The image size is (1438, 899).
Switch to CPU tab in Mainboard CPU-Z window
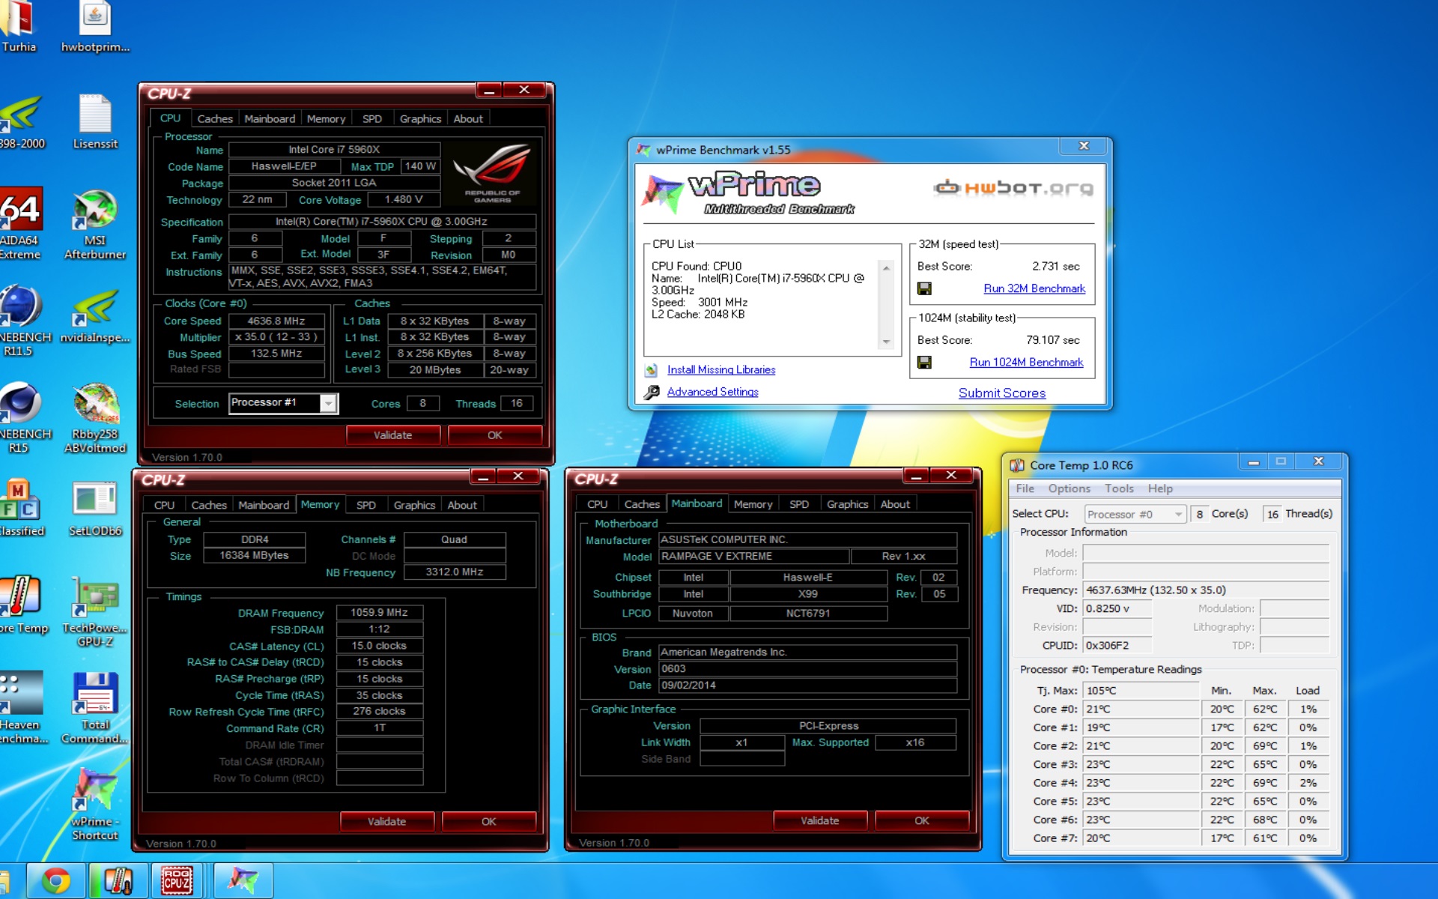[x=598, y=504]
